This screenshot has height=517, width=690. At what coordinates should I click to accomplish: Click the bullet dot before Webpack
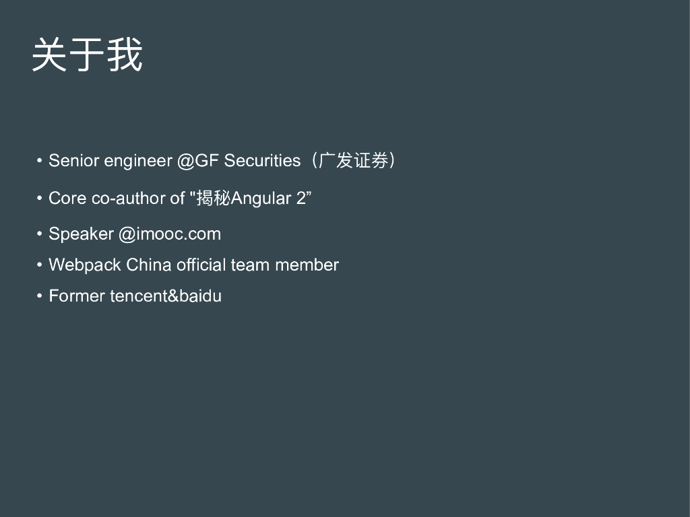[x=40, y=265]
